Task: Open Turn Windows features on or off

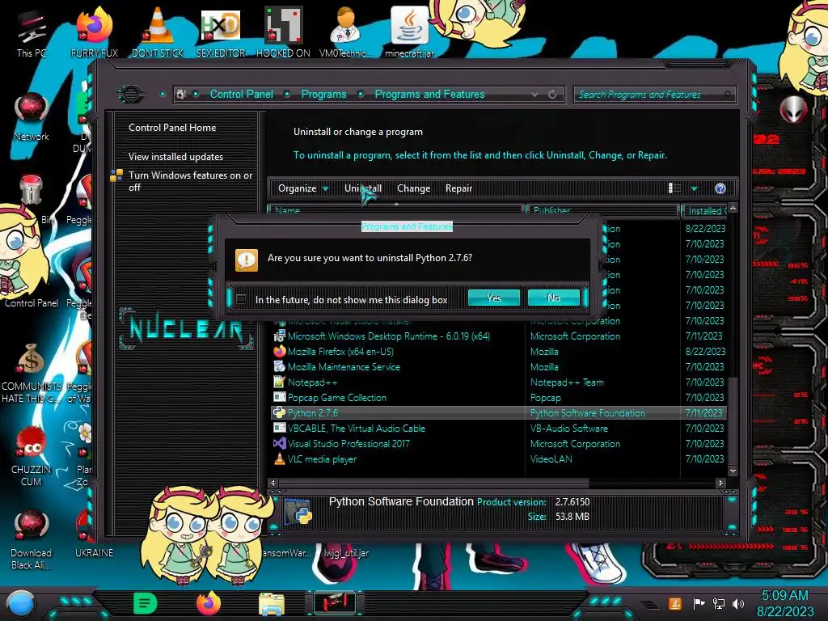Action: click(190, 181)
